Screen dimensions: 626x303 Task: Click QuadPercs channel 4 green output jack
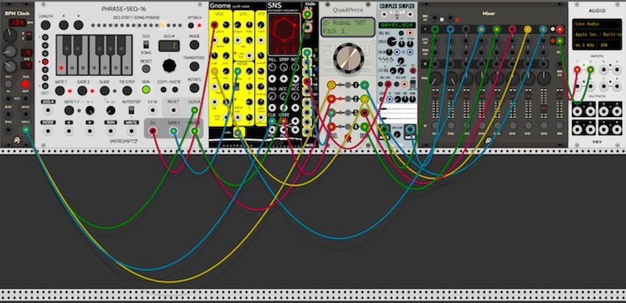pos(365,127)
